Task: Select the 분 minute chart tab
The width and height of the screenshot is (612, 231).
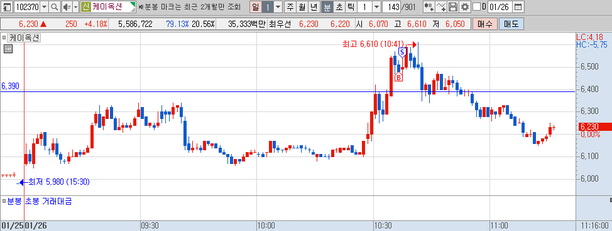Action: click(327, 7)
